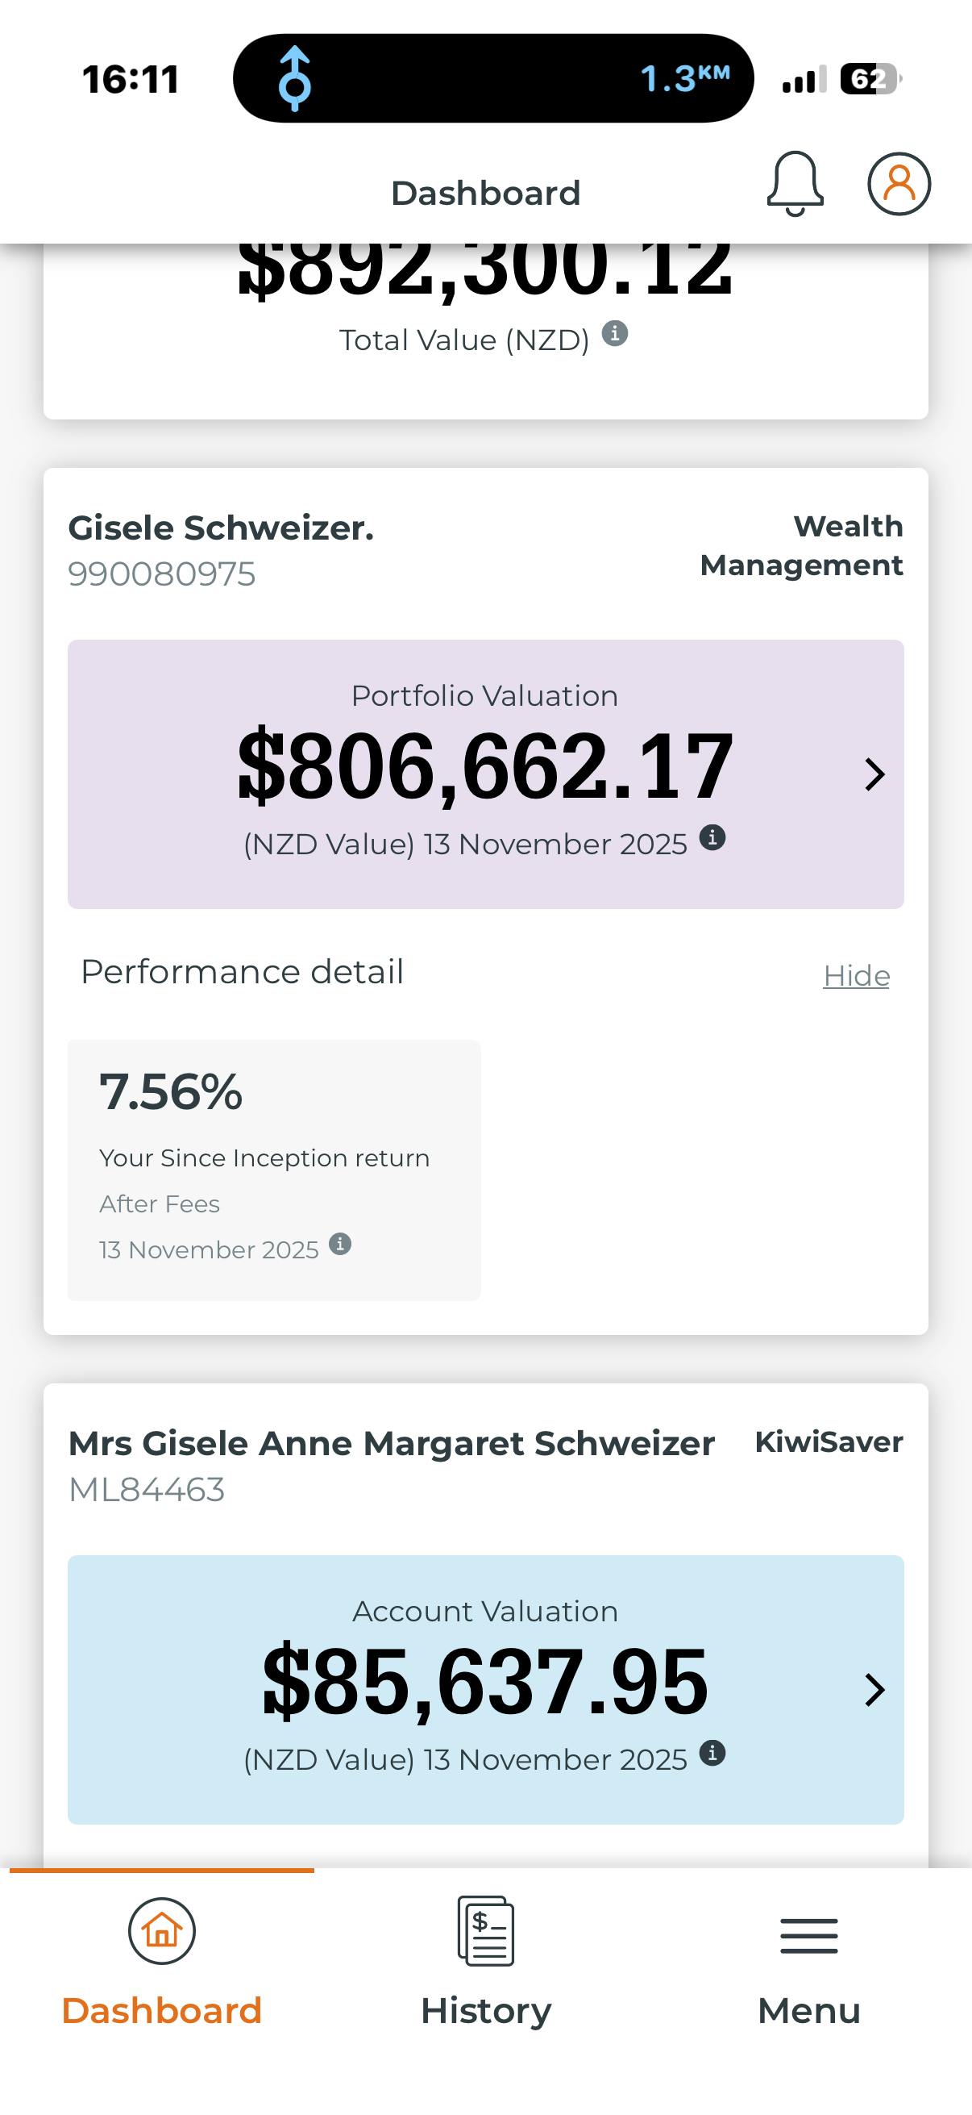Tap info icon under Since Inception return
This screenshot has height=2115, width=972.
pyautogui.click(x=339, y=1244)
